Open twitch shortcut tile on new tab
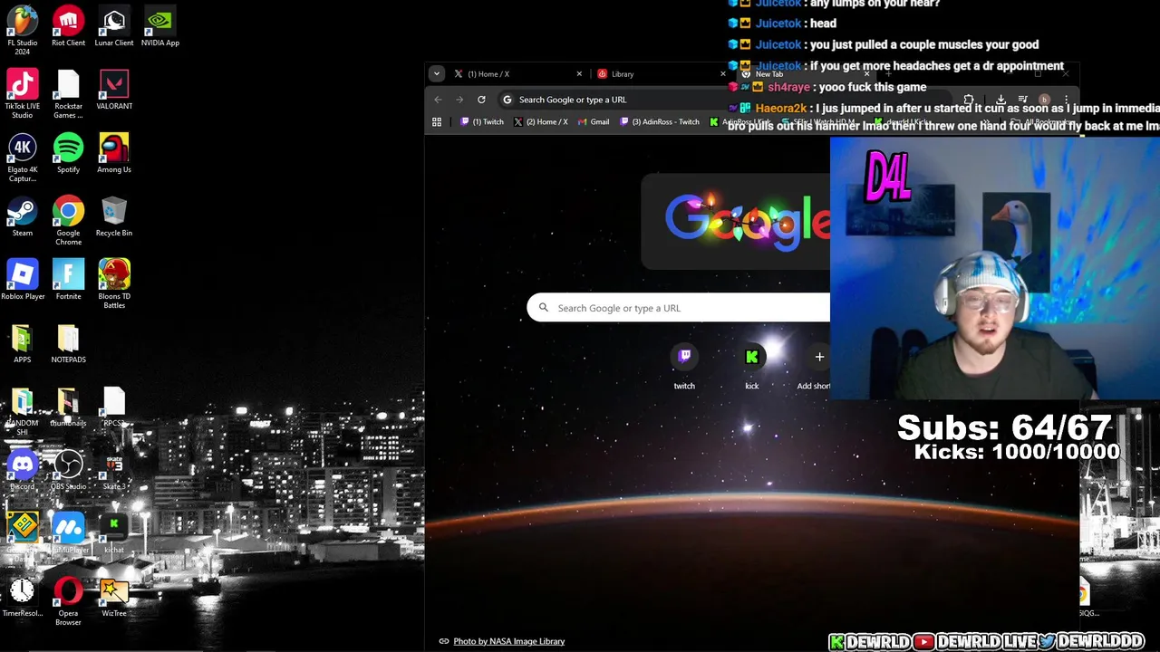The image size is (1160, 652). tap(684, 367)
